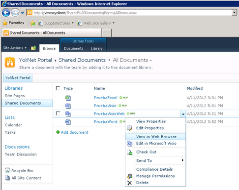Open Site Pages in quick launch

(x=15, y=96)
